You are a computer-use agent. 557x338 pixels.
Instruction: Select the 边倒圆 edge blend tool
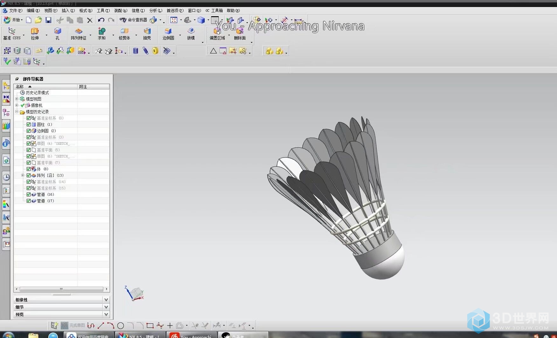click(168, 34)
